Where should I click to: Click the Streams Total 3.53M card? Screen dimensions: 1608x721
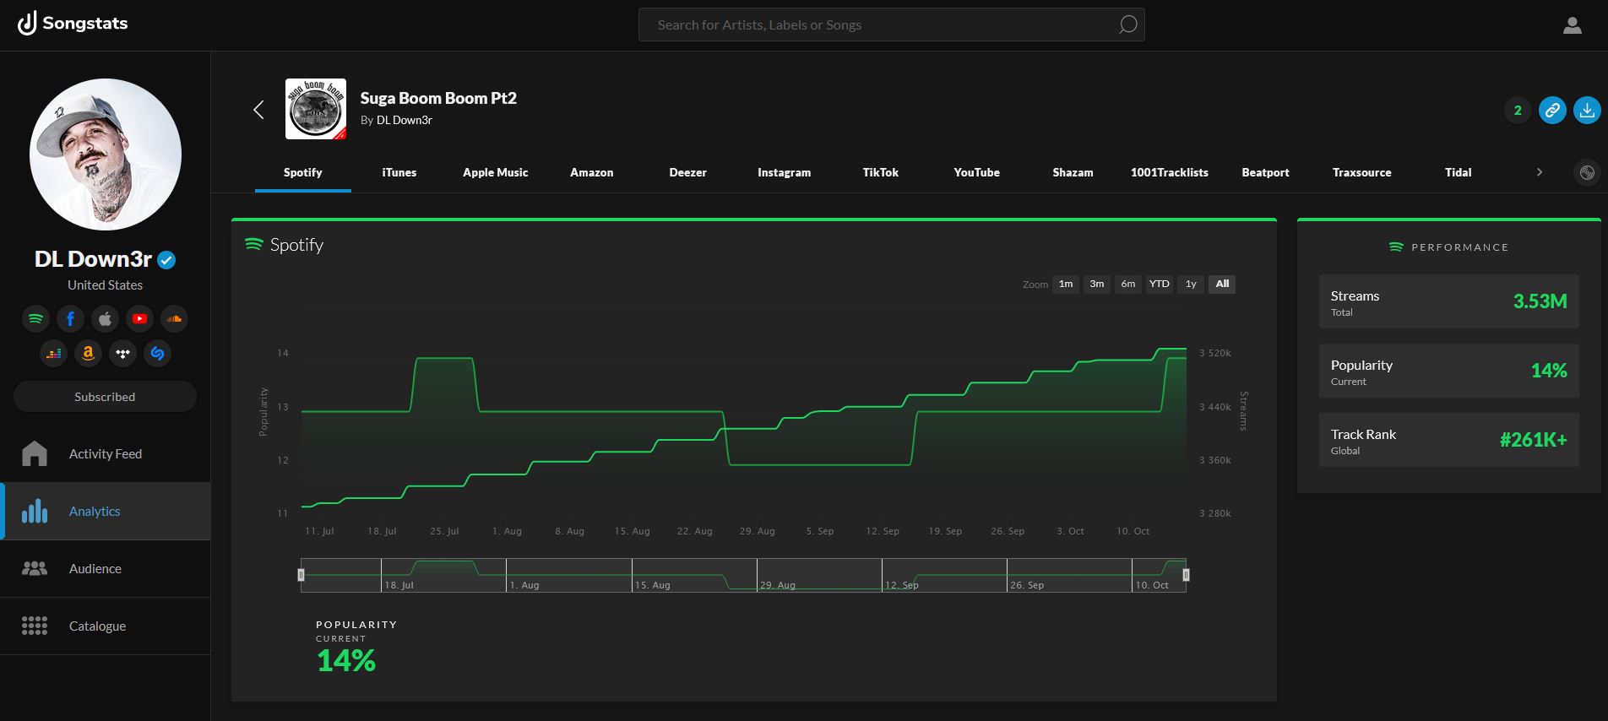pos(1449,301)
